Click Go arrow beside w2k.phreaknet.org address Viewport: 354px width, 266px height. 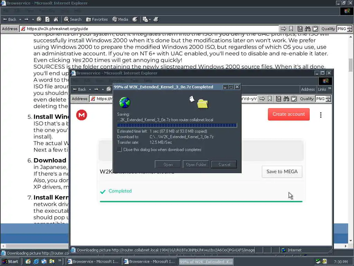(283, 29)
